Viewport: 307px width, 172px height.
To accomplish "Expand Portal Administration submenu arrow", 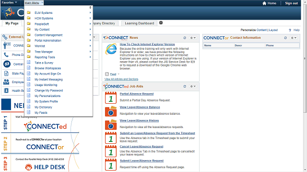I will coord(90,40).
